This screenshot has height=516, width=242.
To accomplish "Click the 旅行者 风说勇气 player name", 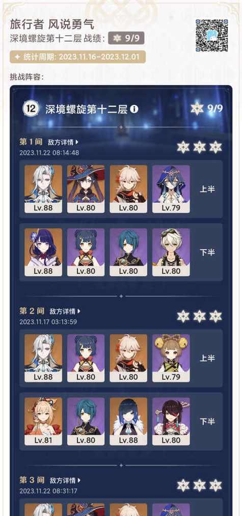I will tap(51, 24).
